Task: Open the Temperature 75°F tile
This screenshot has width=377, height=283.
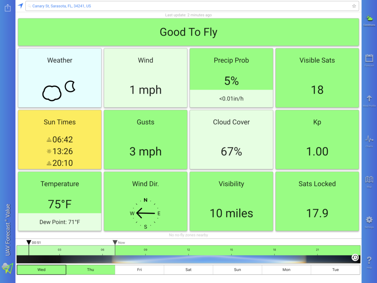Action: tap(60, 201)
